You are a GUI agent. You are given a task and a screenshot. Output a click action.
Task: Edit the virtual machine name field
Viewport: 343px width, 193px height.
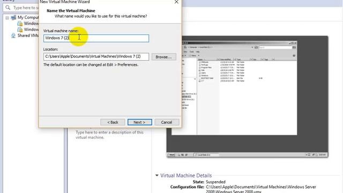96,38
